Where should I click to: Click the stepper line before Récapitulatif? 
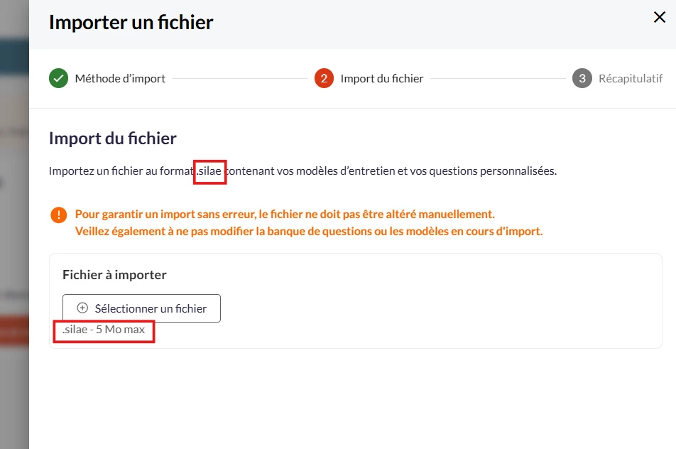497,78
